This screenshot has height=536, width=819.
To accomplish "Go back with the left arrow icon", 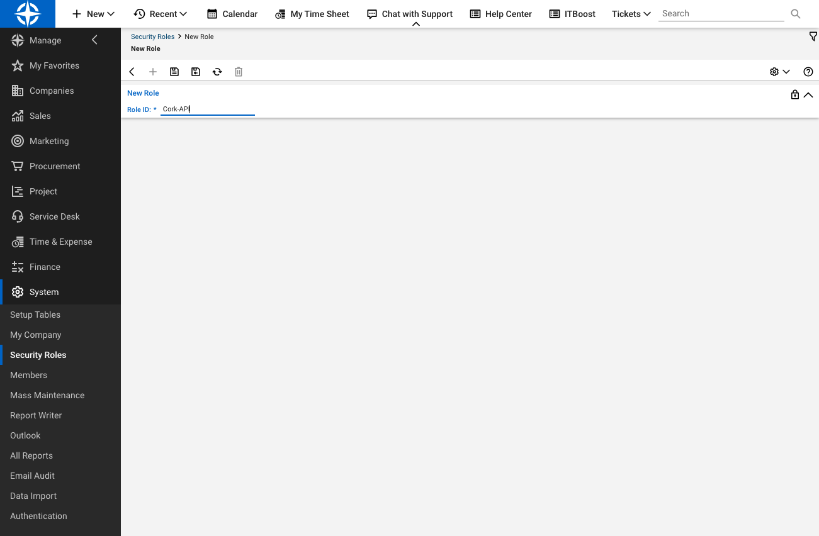I will pos(132,72).
